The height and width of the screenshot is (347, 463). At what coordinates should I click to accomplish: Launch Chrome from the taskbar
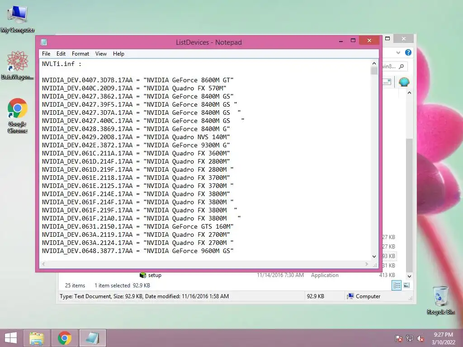pos(65,338)
